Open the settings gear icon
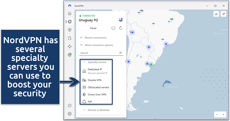The width and height of the screenshot is (230, 121). tap(70, 114)
